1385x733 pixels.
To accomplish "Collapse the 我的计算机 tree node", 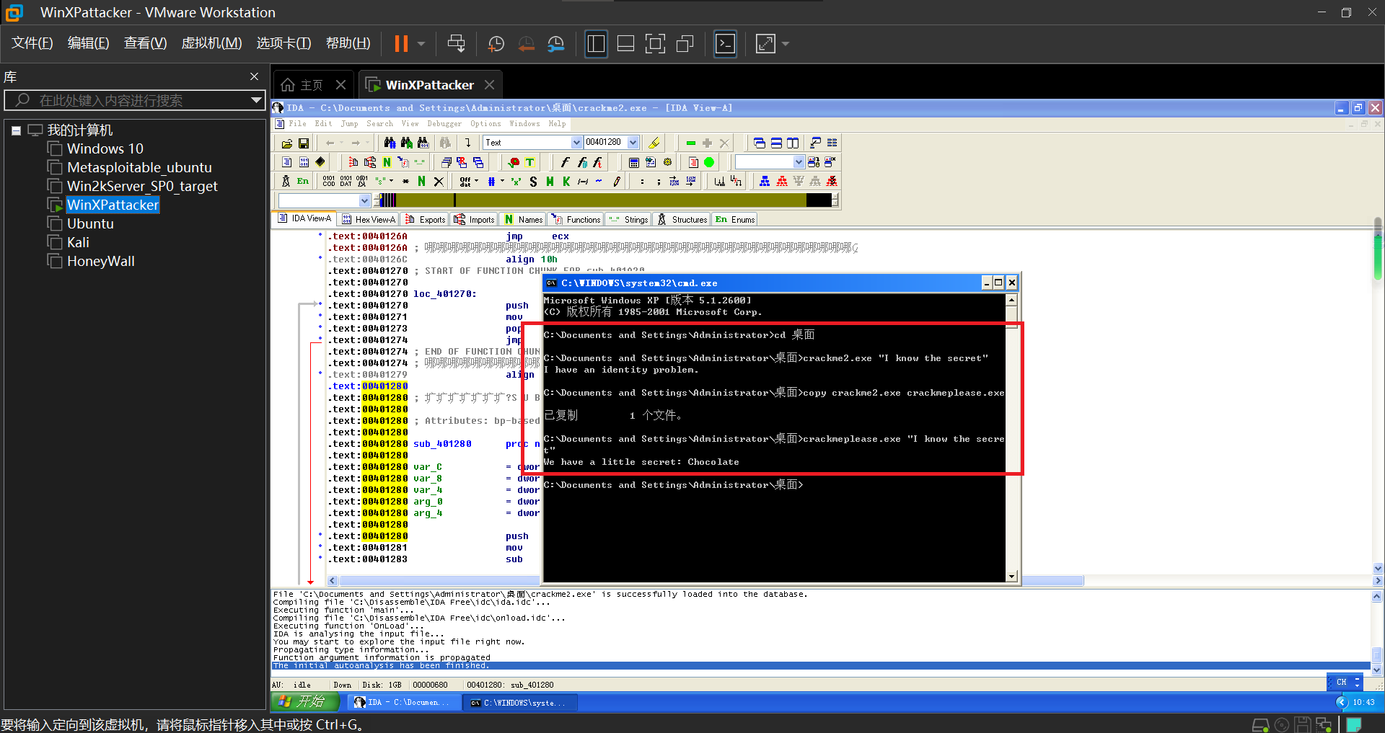I will (x=16, y=130).
